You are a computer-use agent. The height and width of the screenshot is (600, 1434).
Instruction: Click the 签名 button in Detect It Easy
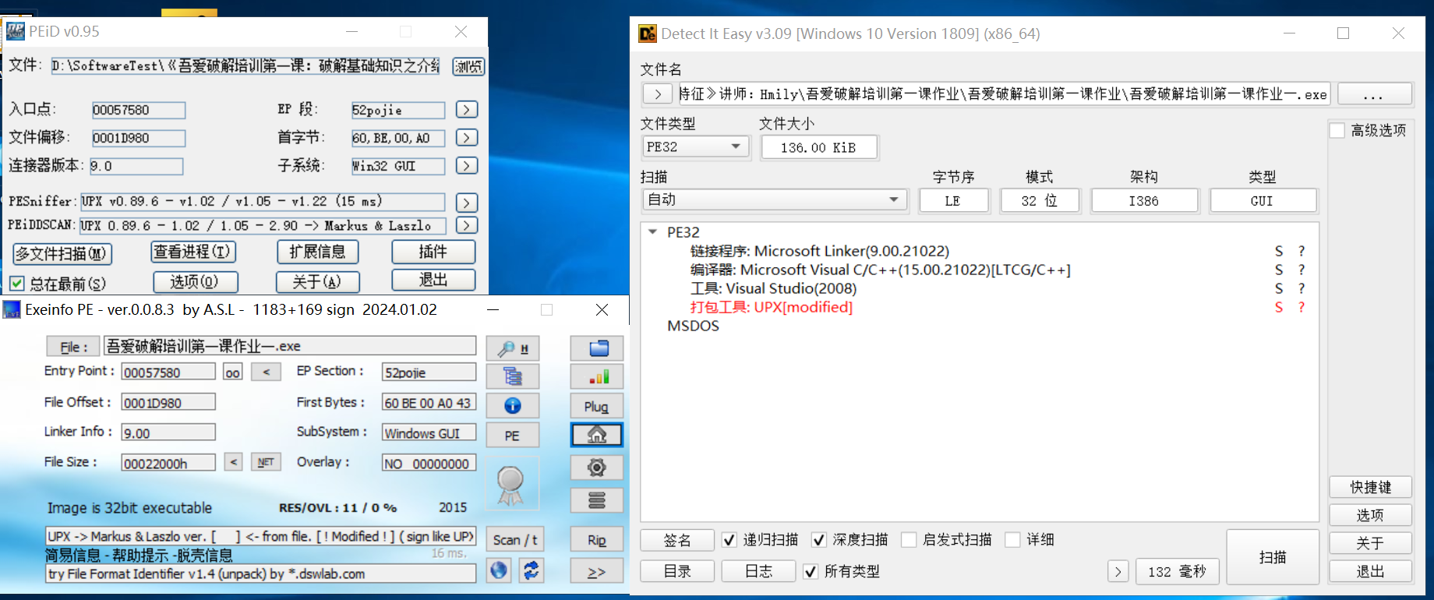[x=677, y=539]
